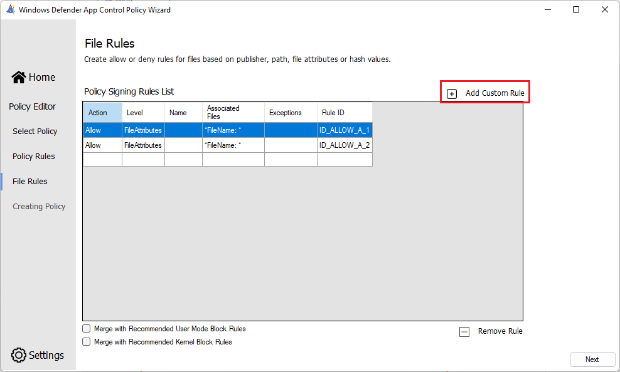Maximize the Policy Wizard window
Viewport: 620px width, 372px height.
tap(576, 9)
